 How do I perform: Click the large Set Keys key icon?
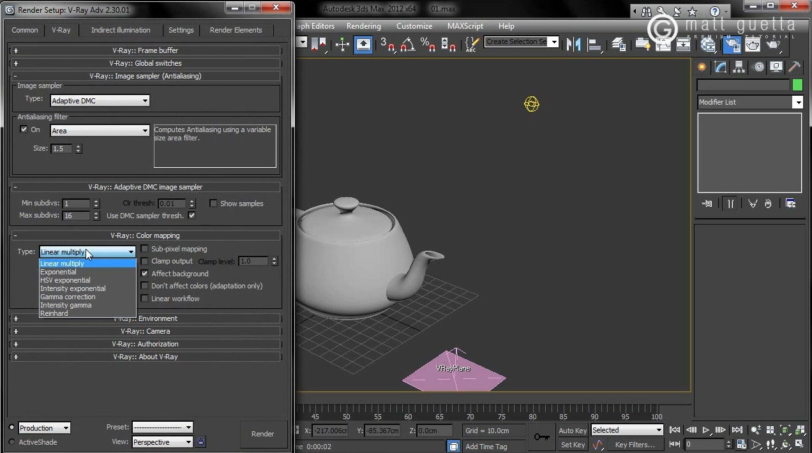click(x=542, y=437)
